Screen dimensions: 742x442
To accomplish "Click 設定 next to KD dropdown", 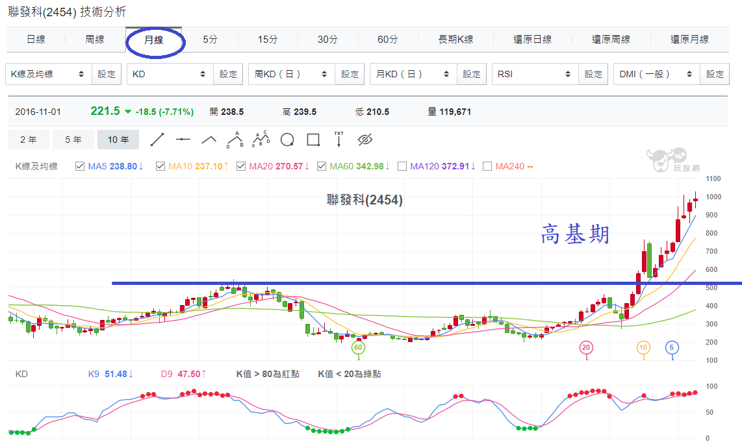I will pos(228,74).
